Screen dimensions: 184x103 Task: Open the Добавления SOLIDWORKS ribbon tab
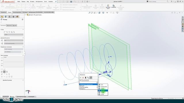tap(36, 12)
